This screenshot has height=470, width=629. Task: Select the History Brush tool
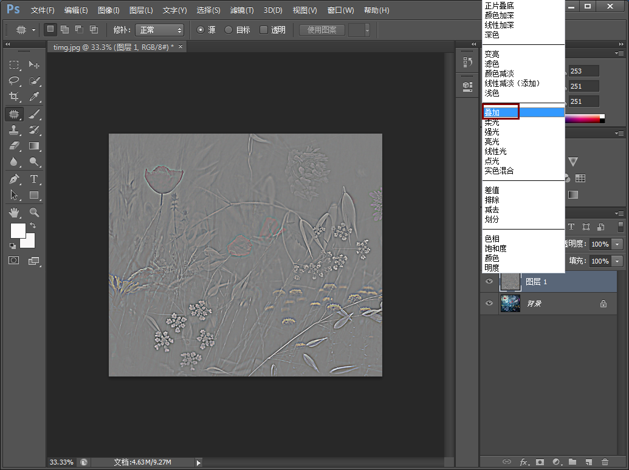(34, 130)
